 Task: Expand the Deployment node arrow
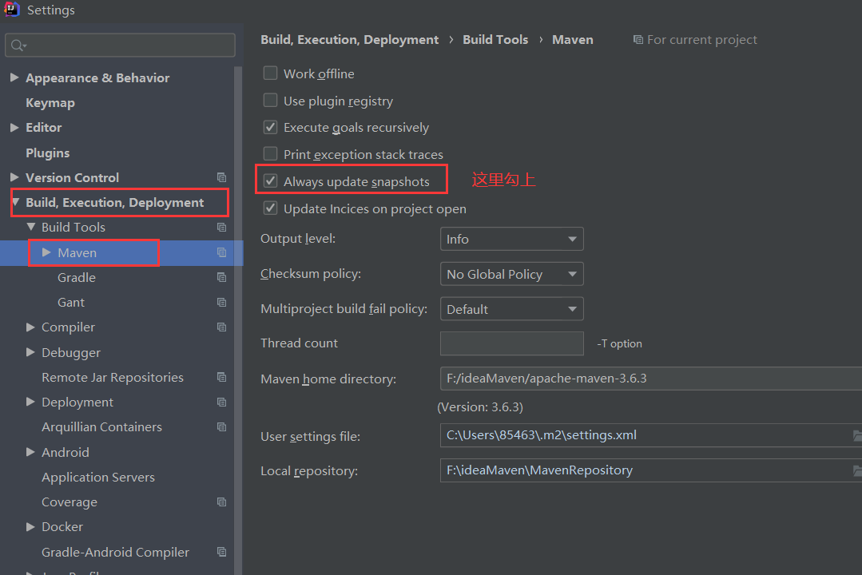(31, 402)
